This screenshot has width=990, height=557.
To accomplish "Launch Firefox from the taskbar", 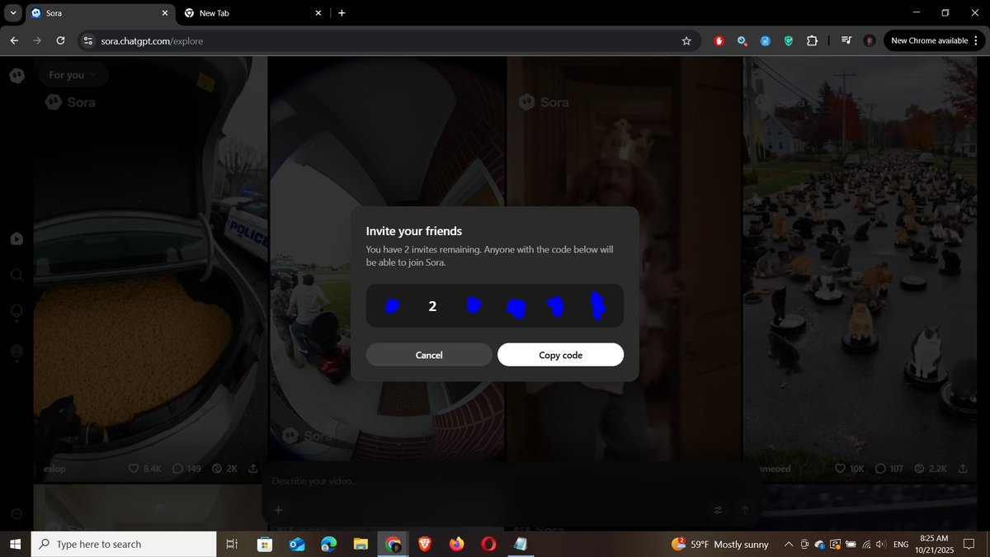I will [456, 544].
